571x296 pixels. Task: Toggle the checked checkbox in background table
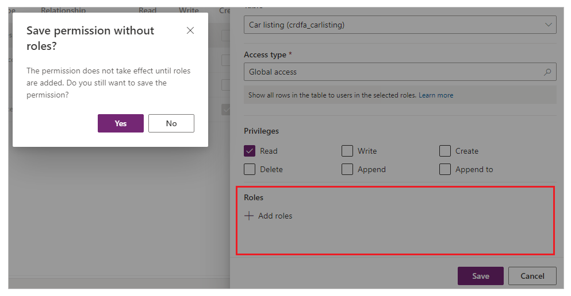pos(226,109)
